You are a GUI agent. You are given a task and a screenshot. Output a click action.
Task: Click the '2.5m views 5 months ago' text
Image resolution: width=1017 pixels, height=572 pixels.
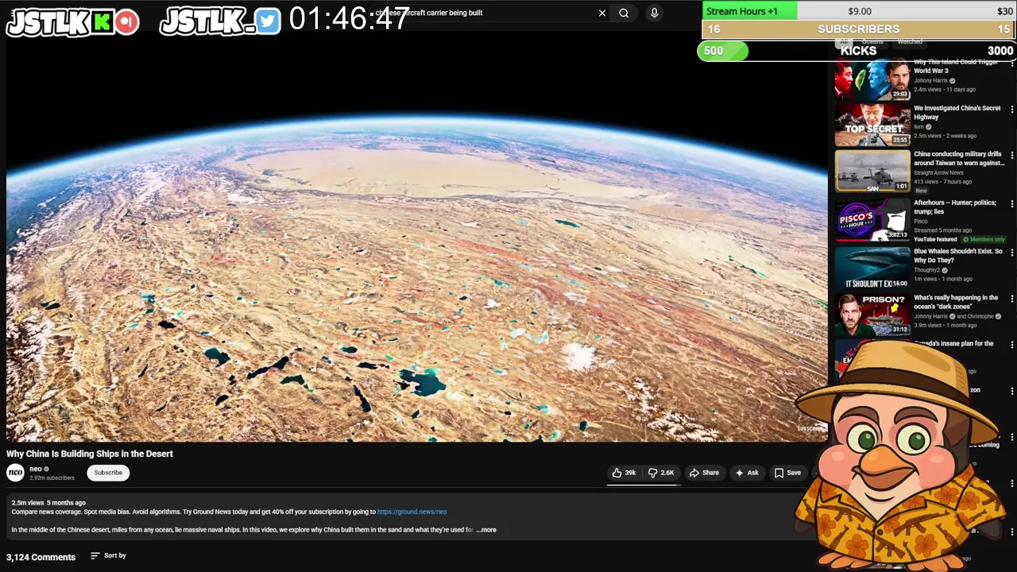click(x=48, y=503)
